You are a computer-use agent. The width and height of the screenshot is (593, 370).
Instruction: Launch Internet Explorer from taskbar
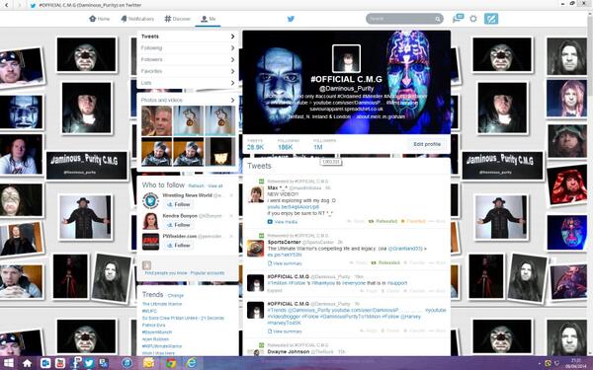pos(192,363)
